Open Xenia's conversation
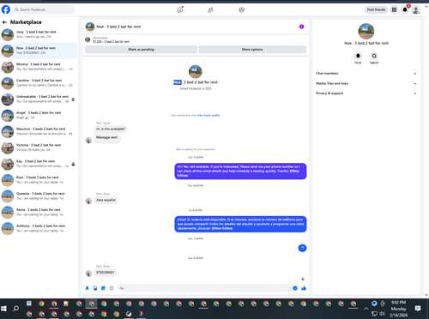 pyautogui.click(x=39, y=212)
